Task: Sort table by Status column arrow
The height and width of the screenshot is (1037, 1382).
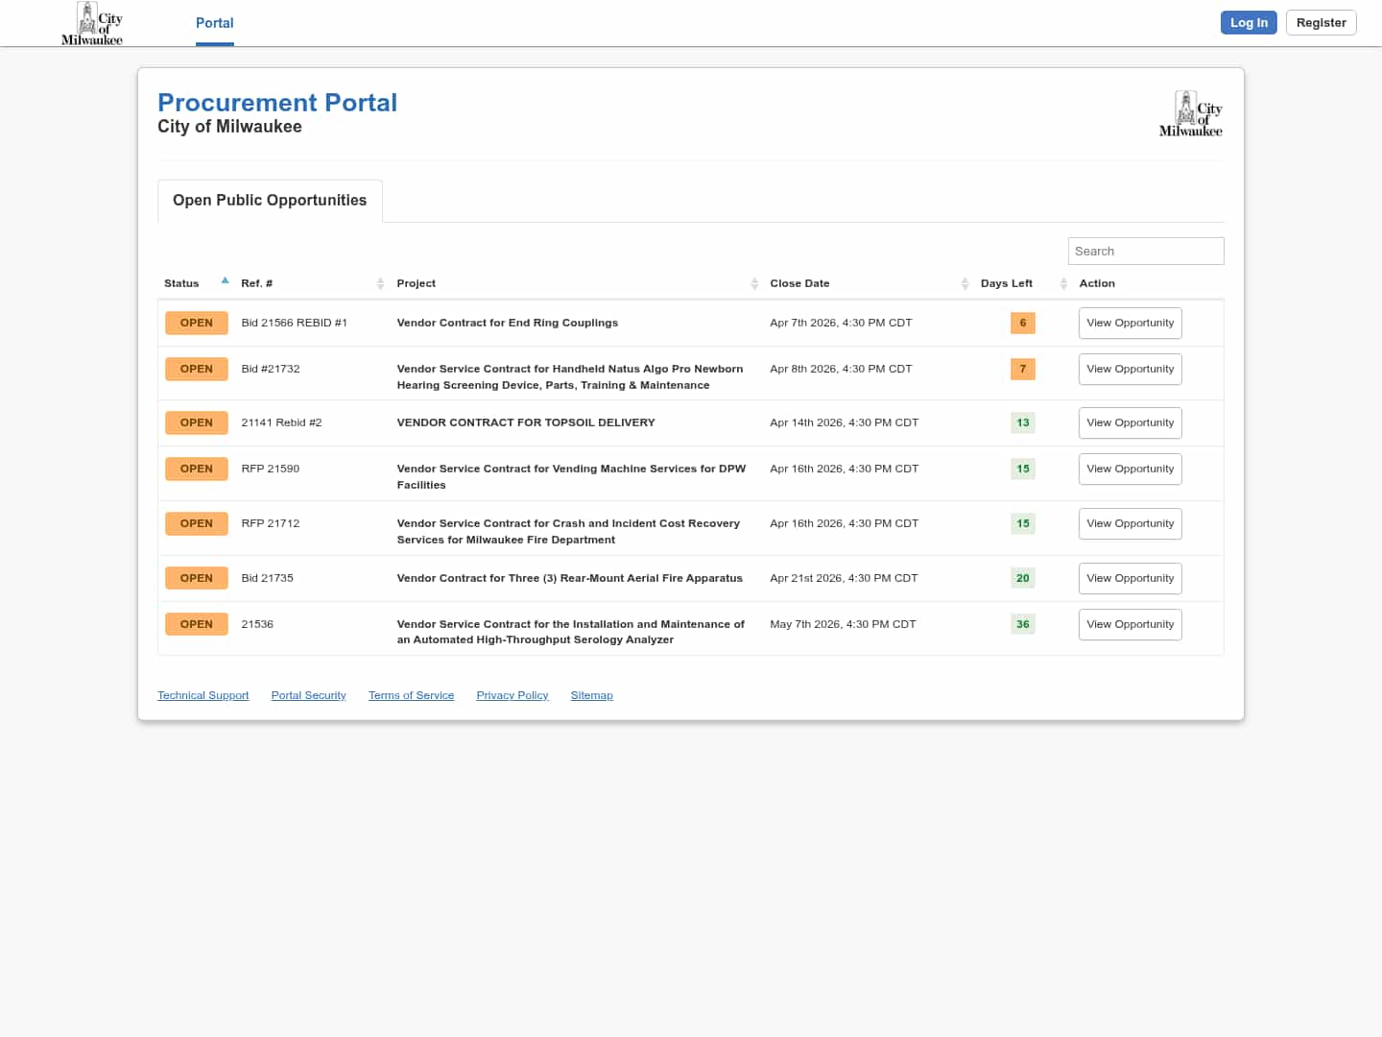Action: 225,281
